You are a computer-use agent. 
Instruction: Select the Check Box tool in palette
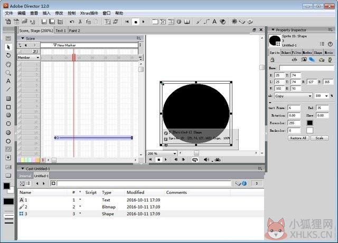click(x=8, y=149)
